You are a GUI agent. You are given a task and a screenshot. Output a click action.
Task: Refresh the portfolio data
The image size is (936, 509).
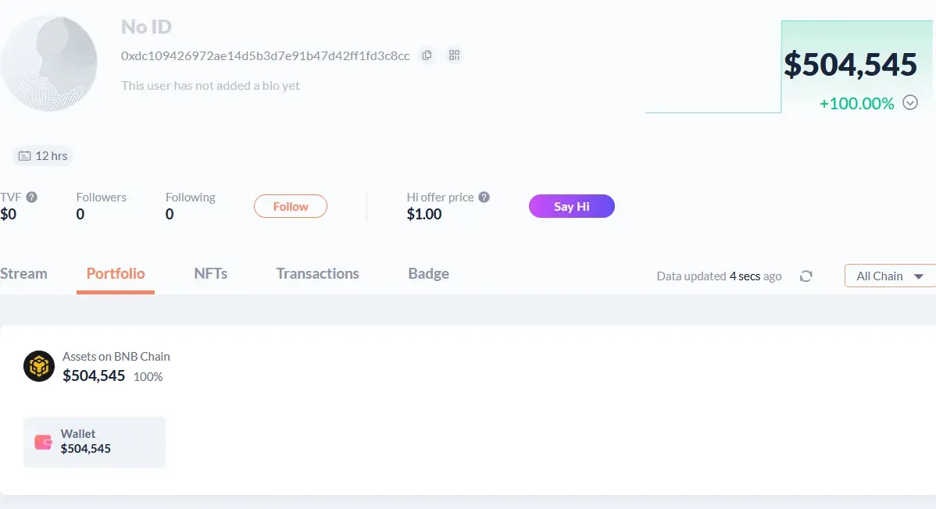806,276
